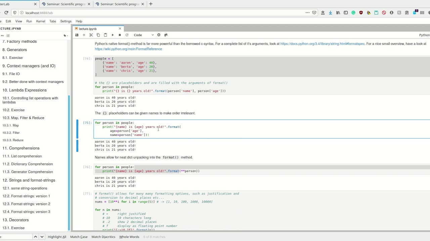Open the Run menu
Screen dimensions: 430x241
click(29, 21)
